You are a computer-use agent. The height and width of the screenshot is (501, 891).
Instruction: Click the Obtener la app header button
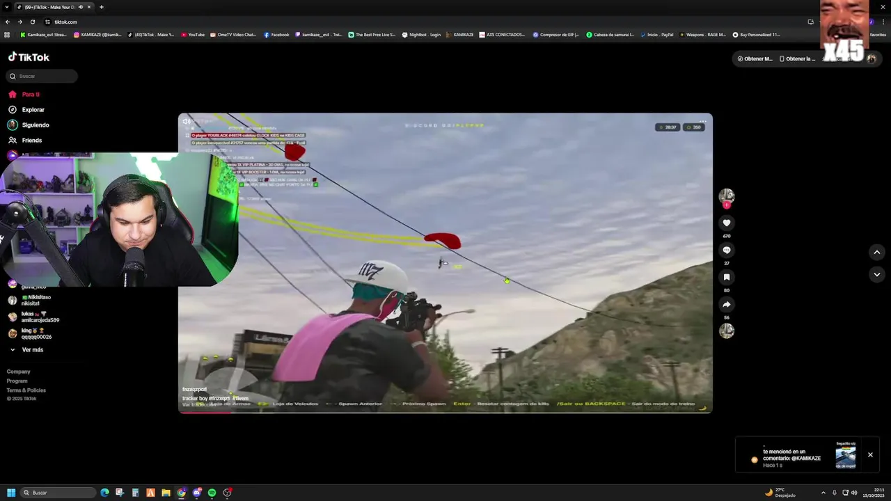point(797,58)
